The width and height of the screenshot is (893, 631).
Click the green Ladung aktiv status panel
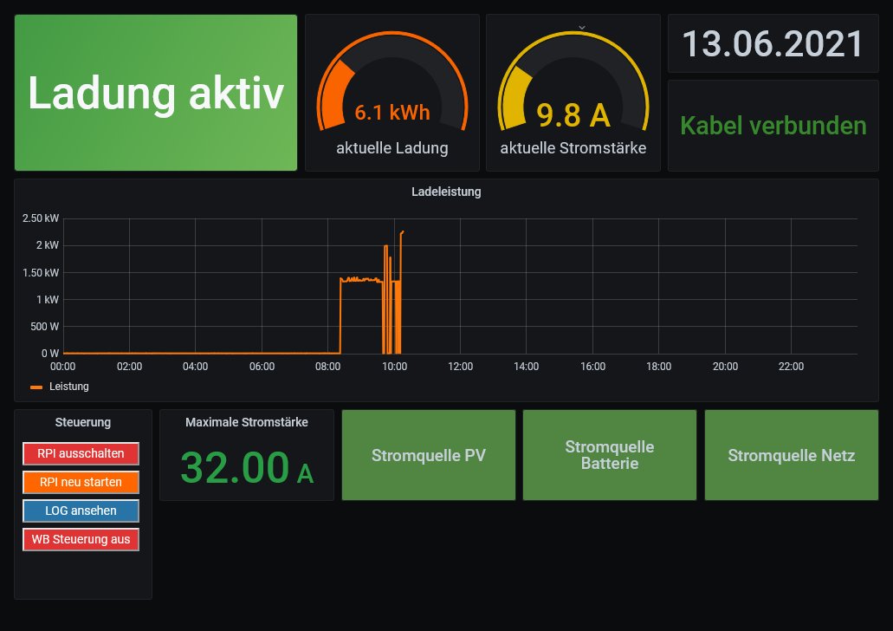(x=156, y=93)
